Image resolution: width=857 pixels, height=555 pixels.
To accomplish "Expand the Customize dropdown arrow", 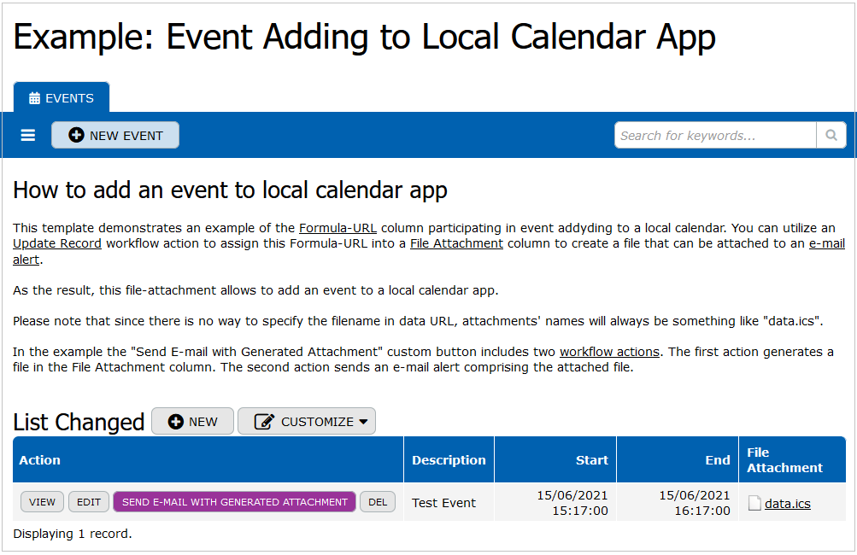I will point(363,422).
